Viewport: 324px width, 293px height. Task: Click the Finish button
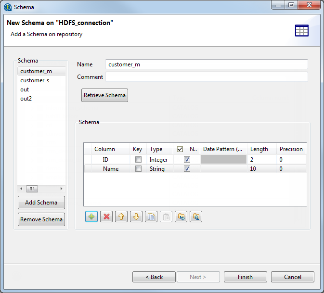click(246, 277)
